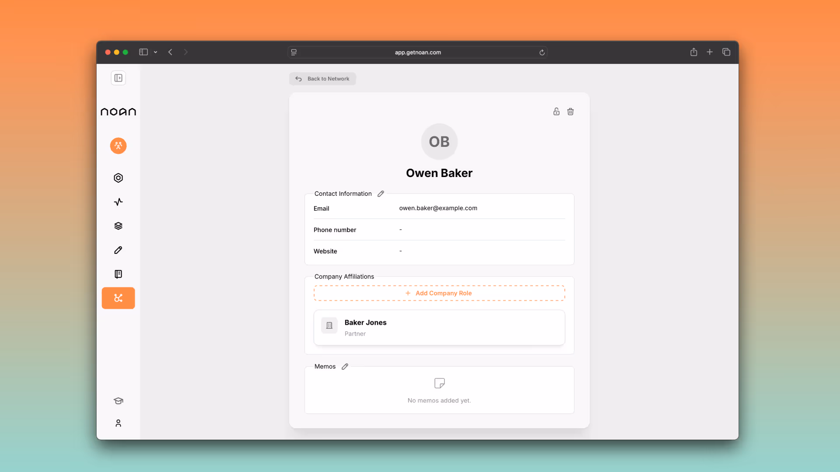Click the empty memos note icon
Screen dimensions: 840x472
[439, 383]
